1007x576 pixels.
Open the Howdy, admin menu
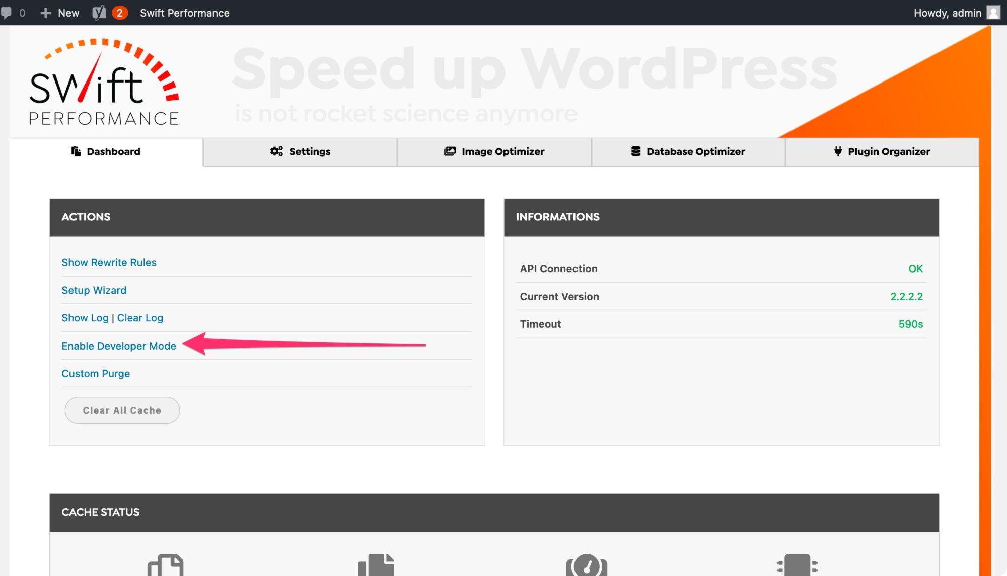click(x=947, y=12)
